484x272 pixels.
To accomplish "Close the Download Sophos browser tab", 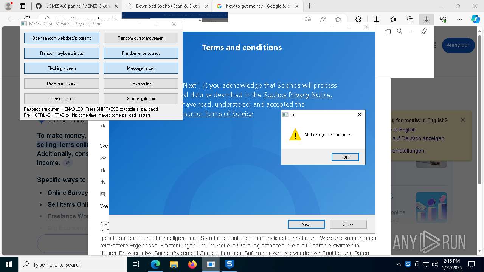I will (206, 6).
